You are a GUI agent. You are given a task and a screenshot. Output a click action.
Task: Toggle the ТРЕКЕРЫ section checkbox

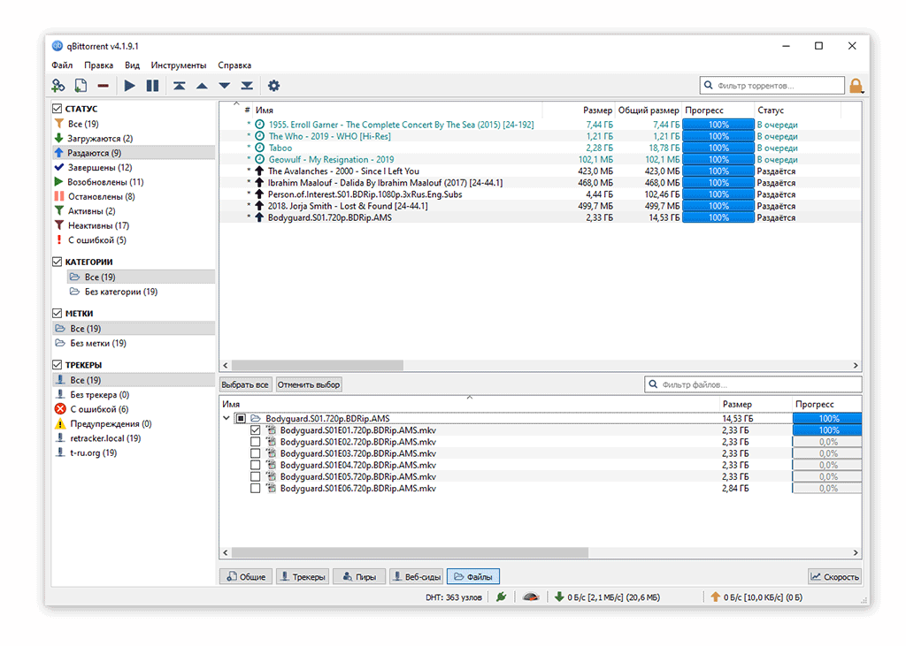tap(58, 365)
